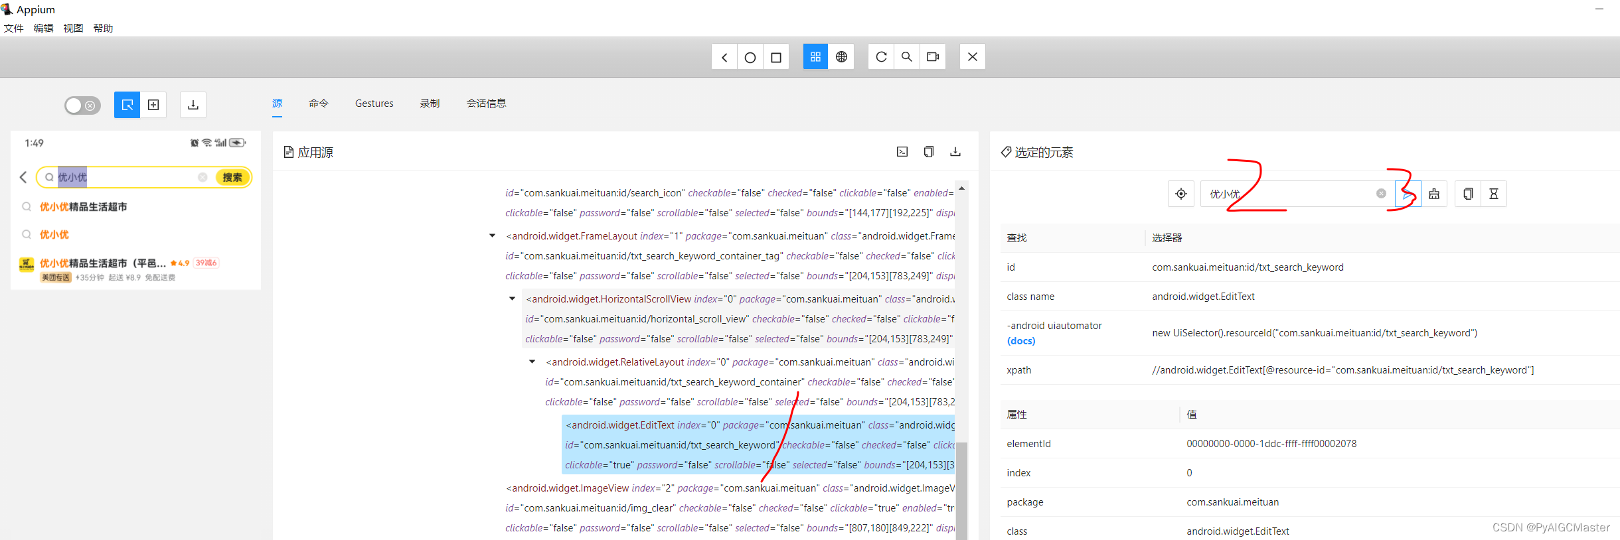The width and height of the screenshot is (1620, 540).
Task: Toggle the element handles switch
Action: coord(82,105)
